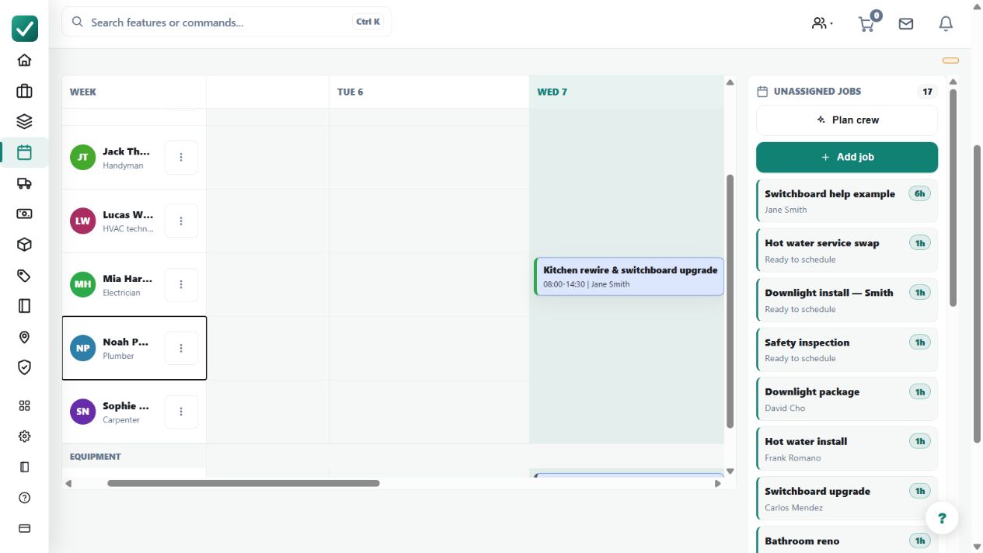Open the shopping cart in header
The height and width of the screenshot is (553, 983).
click(x=866, y=23)
